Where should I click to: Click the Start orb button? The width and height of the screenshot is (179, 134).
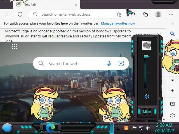click(7, 128)
